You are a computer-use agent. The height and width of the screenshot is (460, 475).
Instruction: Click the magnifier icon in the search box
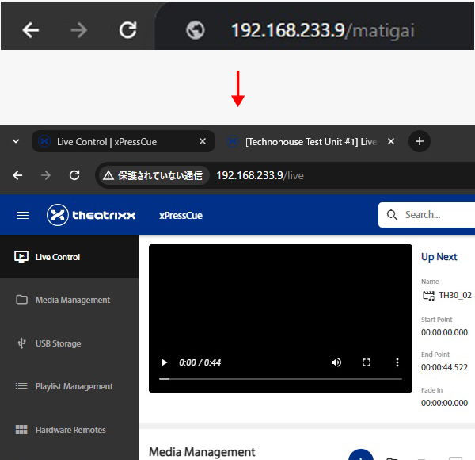pyautogui.click(x=393, y=215)
